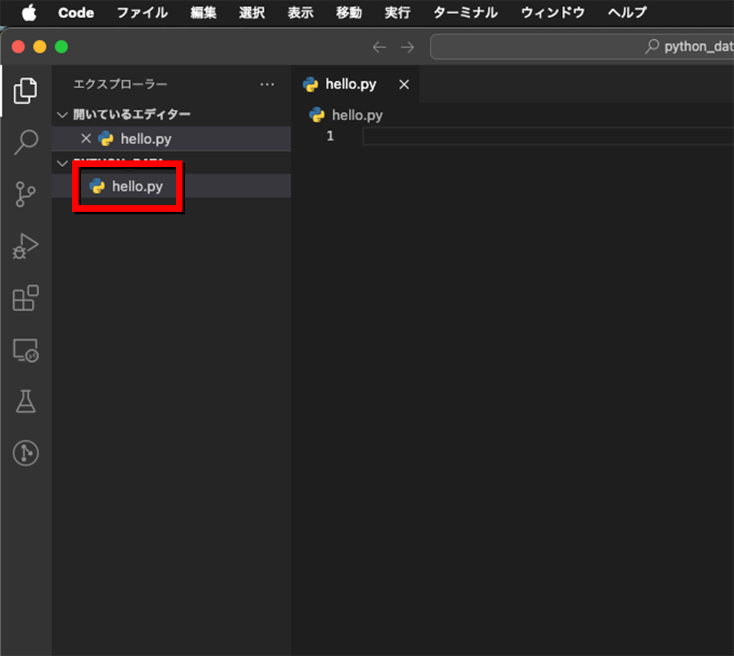Open the ターミナル menu
The width and height of the screenshot is (734, 656).
[x=465, y=12]
